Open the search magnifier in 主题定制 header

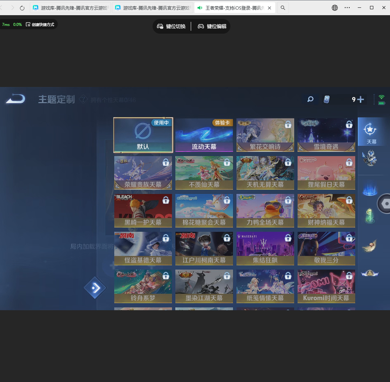[x=310, y=99]
